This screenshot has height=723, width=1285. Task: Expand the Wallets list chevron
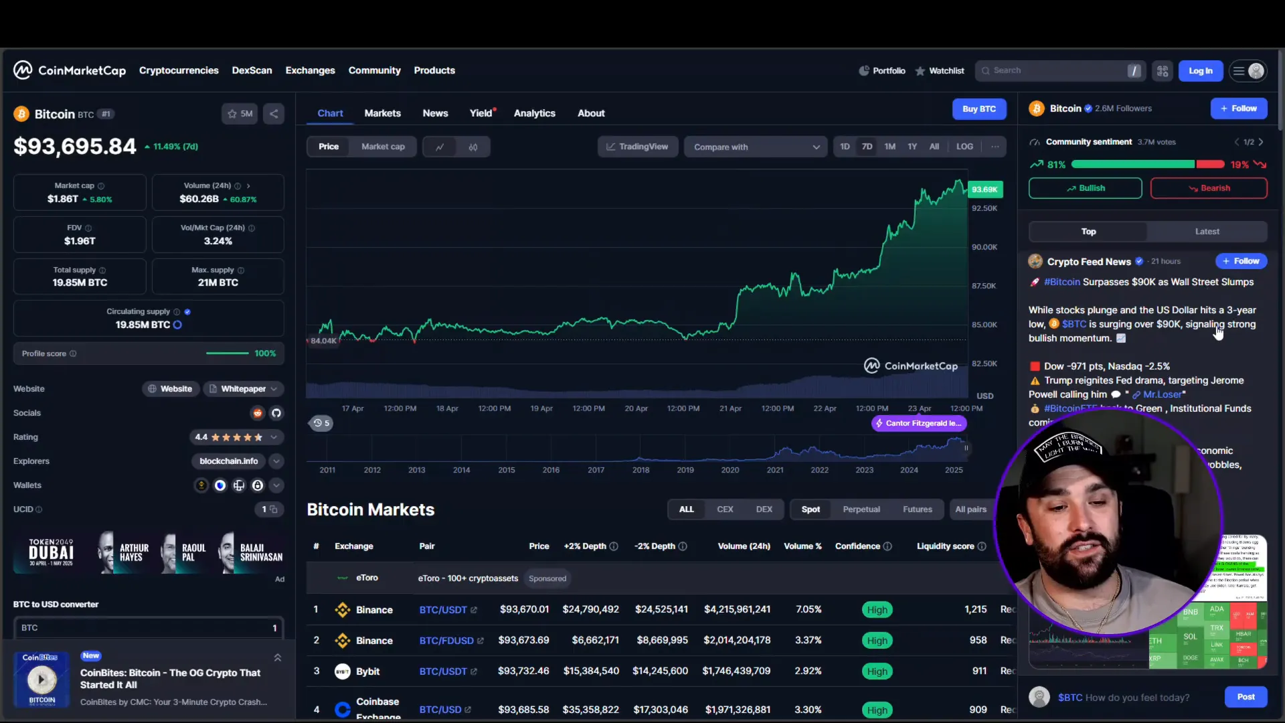point(276,485)
